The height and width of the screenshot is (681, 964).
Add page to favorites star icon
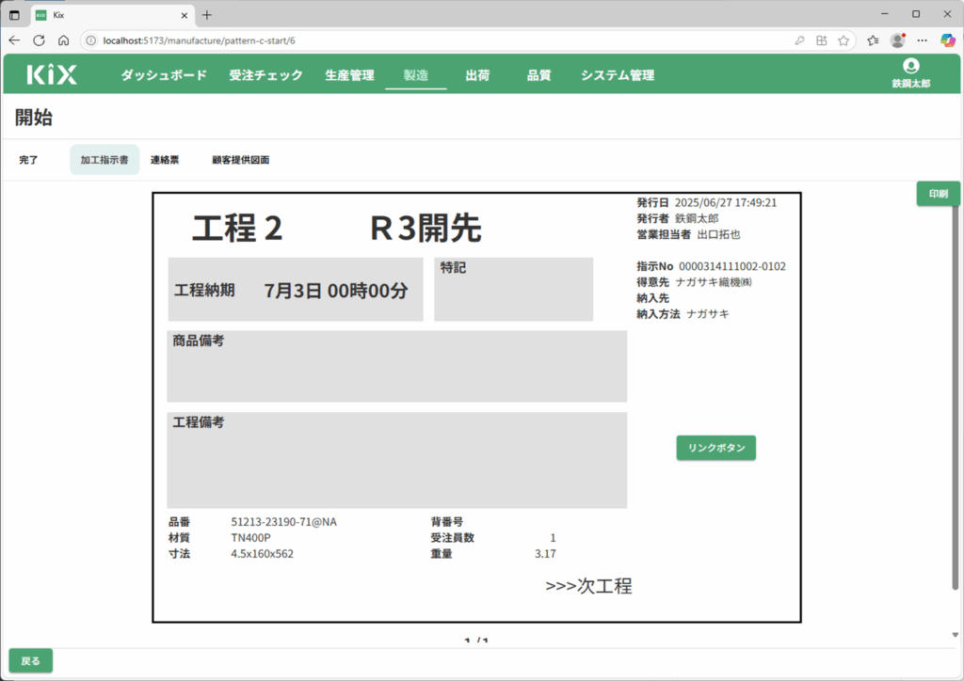843,40
